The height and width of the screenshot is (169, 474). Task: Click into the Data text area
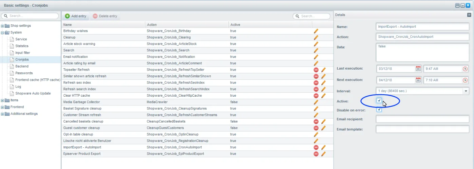pyautogui.click(x=422, y=52)
